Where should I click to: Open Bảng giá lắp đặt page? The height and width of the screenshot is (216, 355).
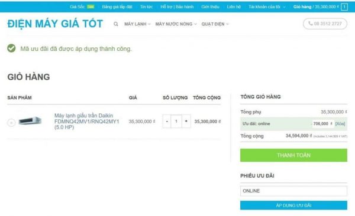(117, 6)
